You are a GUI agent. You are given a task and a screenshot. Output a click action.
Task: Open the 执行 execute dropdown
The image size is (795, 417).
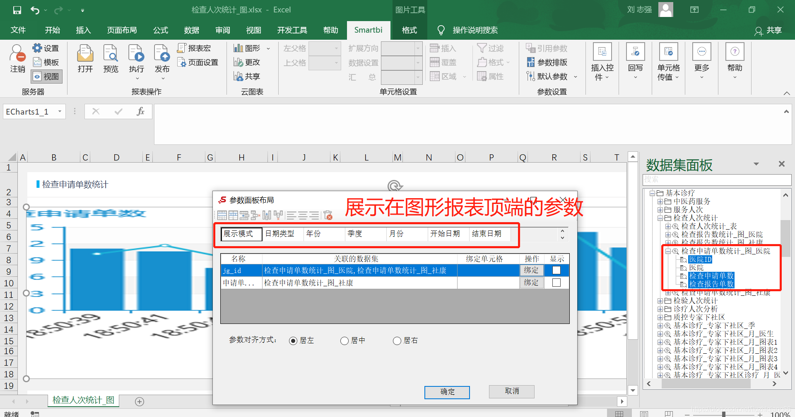pos(137,79)
